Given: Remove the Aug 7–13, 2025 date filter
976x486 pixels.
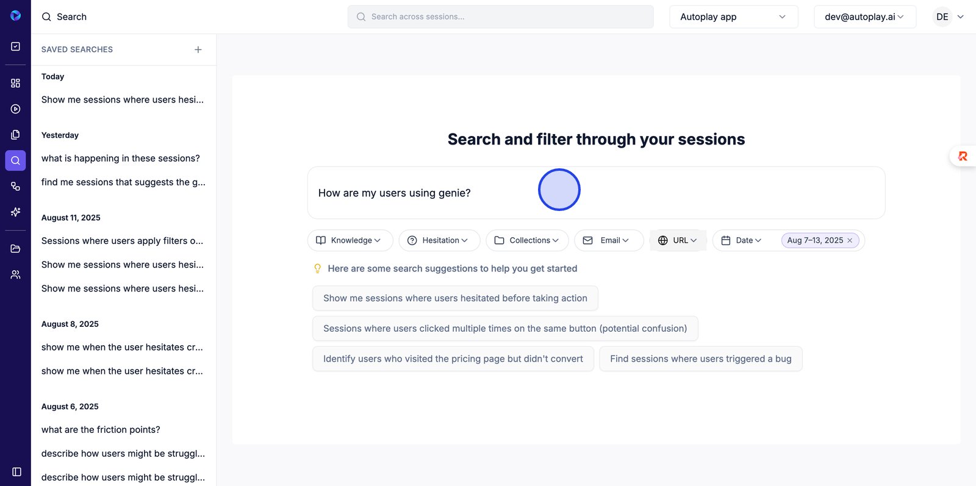Looking at the screenshot, I should click(850, 240).
